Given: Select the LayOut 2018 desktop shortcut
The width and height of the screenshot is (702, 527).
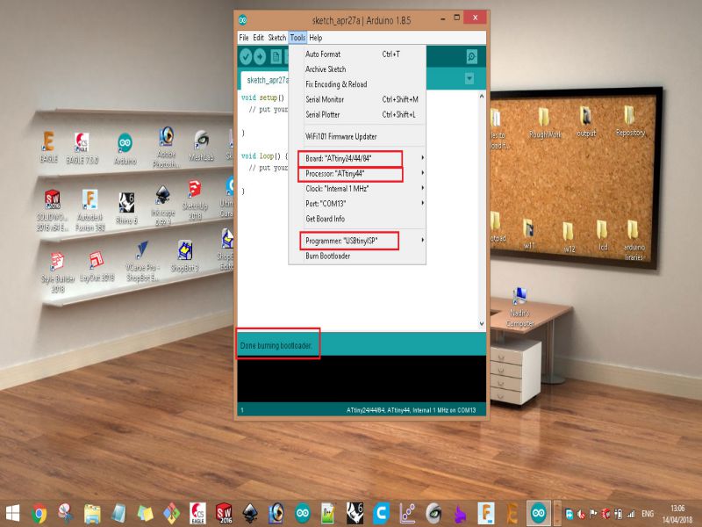Looking at the screenshot, I should coord(97,267).
